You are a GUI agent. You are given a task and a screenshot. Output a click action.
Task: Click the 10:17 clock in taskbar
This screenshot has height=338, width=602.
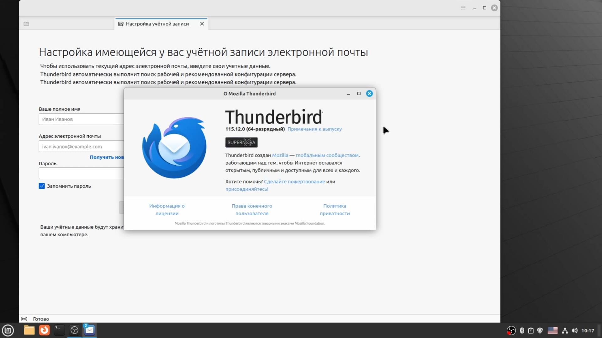click(588, 330)
